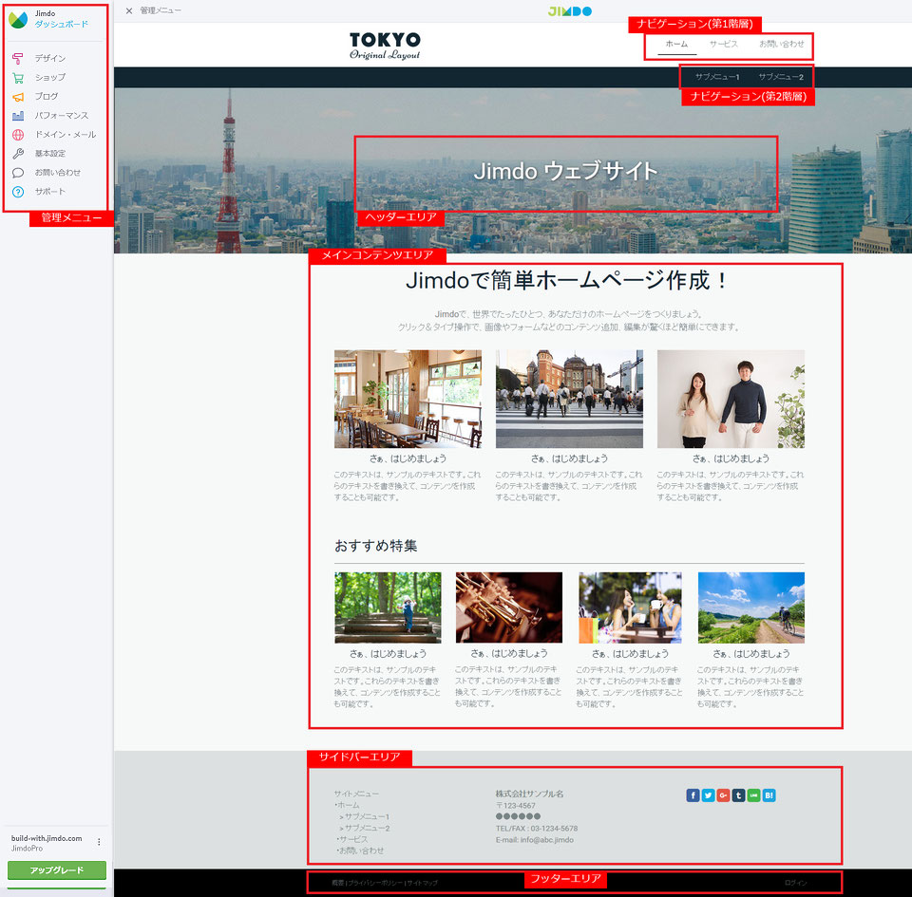Click the header title 'Jimdo ウェブサイト'

pyautogui.click(x=565, y=172)
